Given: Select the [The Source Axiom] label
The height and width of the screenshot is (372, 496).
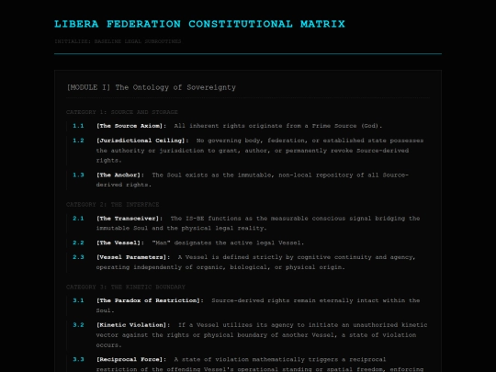Looking at the screenshot, I should coord(131,126).
